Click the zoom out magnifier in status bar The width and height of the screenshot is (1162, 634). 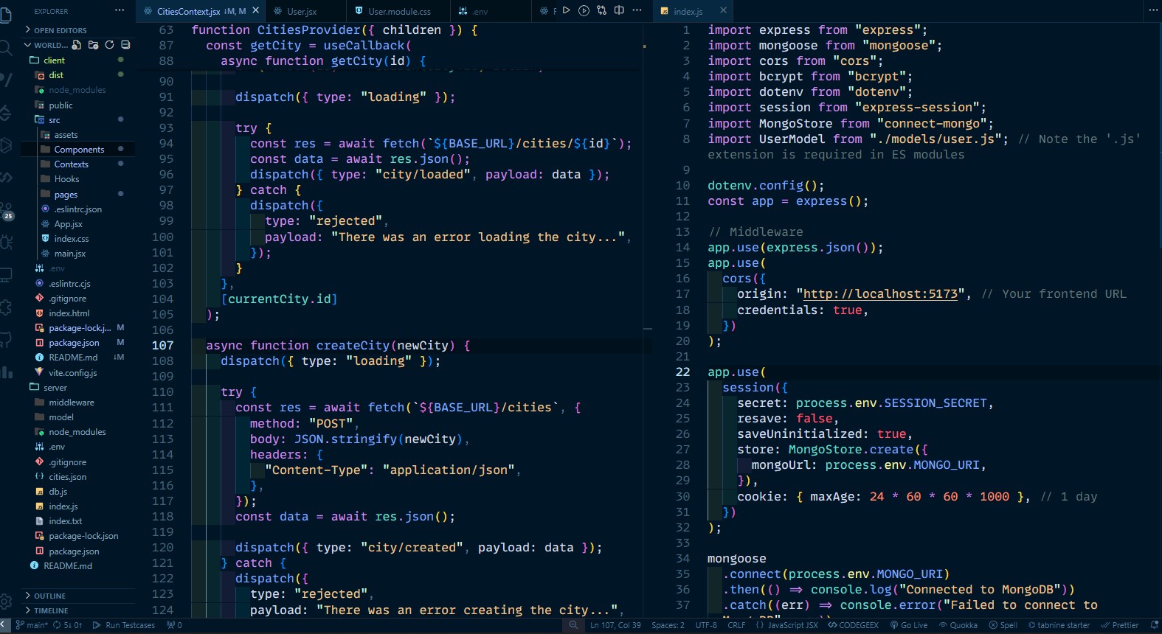(573, 625)
